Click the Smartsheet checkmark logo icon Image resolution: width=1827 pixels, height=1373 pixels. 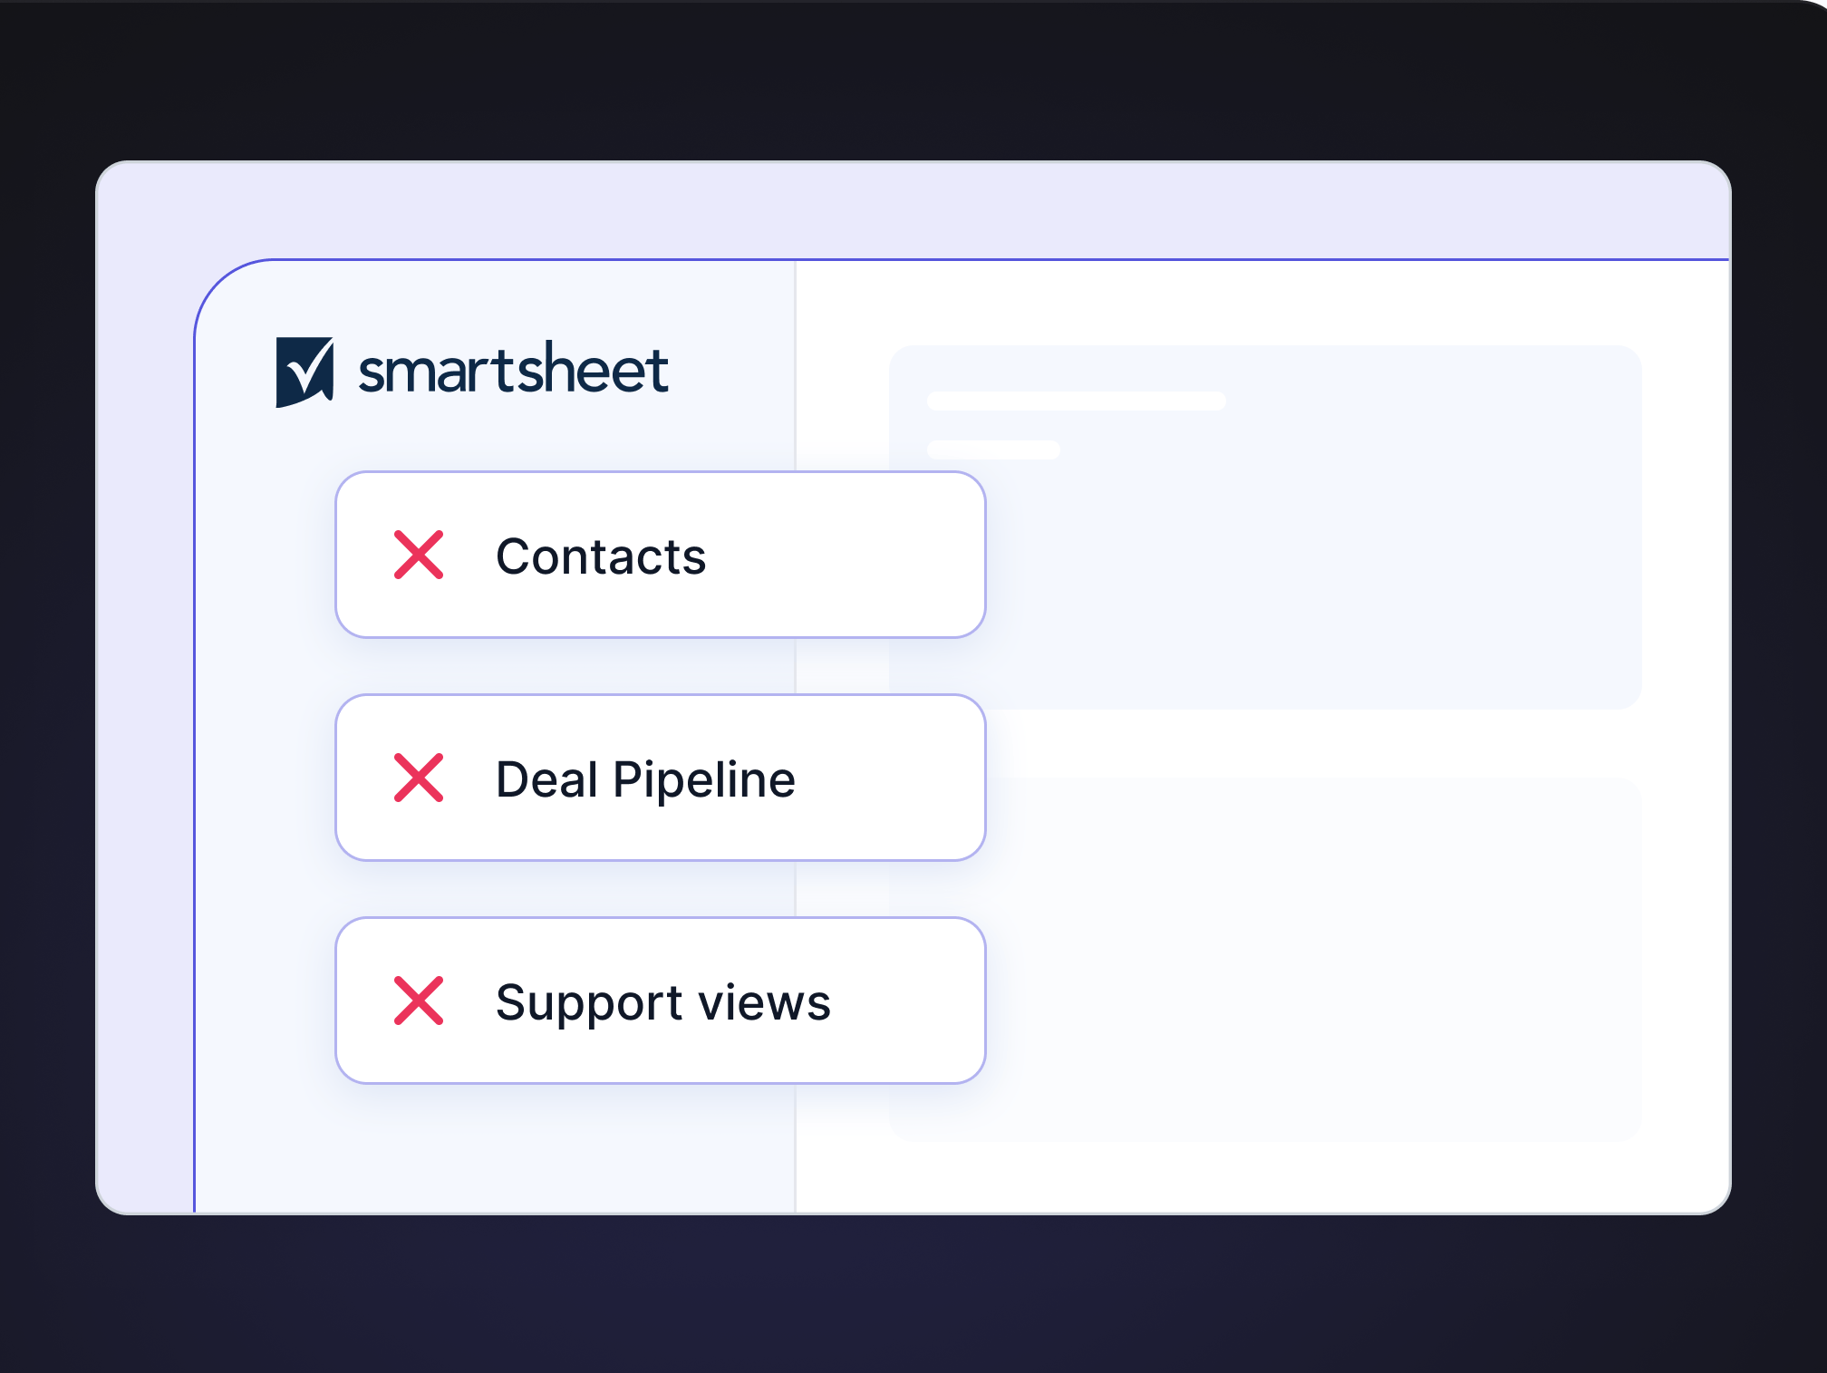pyautogui.click(x=304, y=372)
